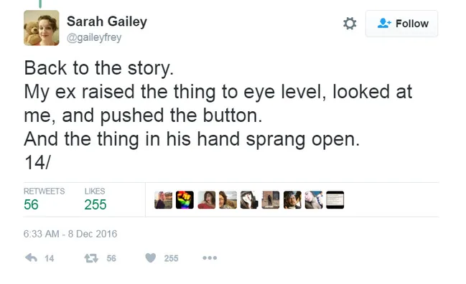Click the third liker avatar
The image size is (466, 284).
206,199
